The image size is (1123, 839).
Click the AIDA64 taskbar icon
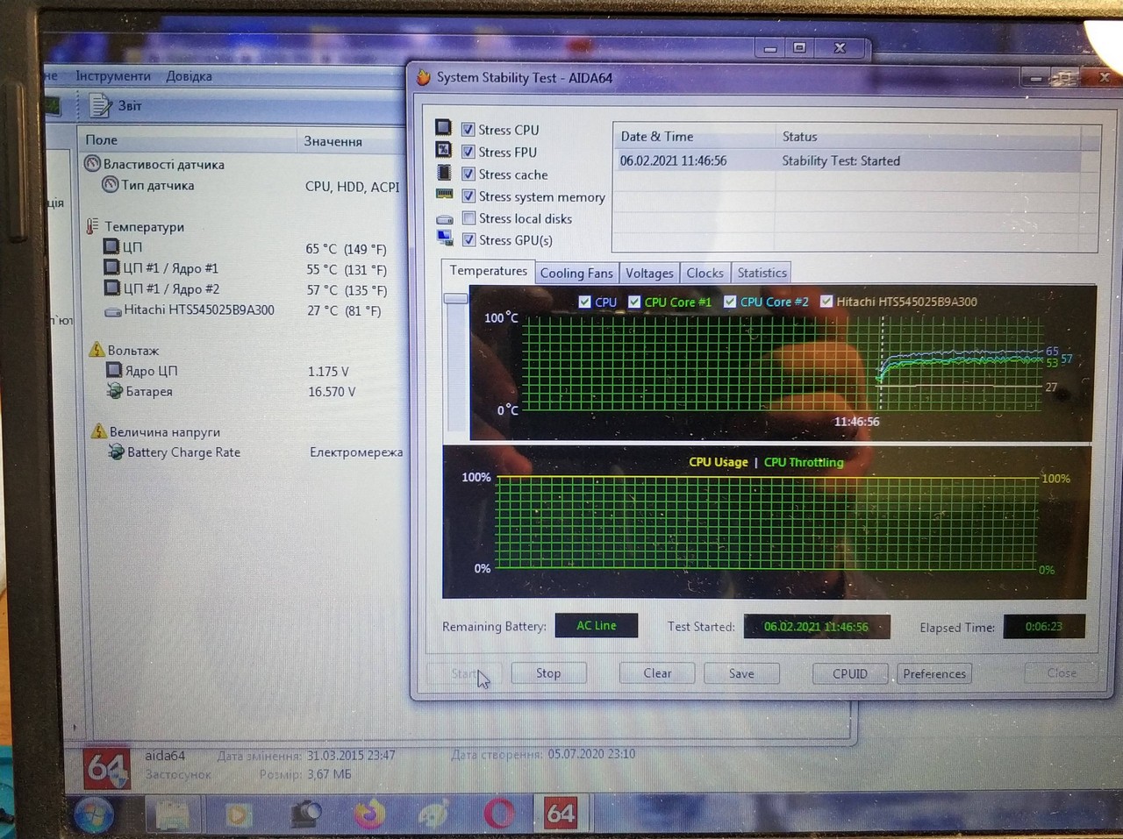[561, 814]
